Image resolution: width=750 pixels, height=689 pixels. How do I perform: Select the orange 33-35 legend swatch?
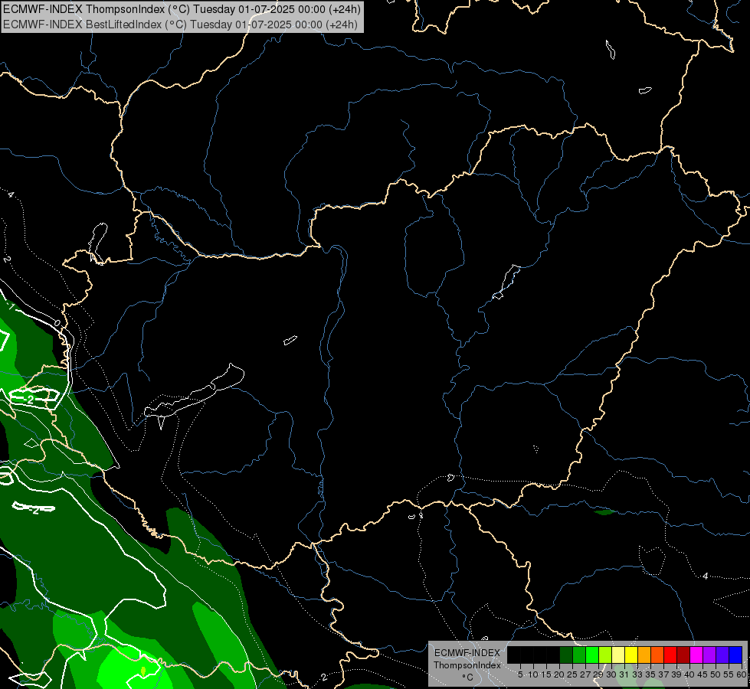pos(644,655)
